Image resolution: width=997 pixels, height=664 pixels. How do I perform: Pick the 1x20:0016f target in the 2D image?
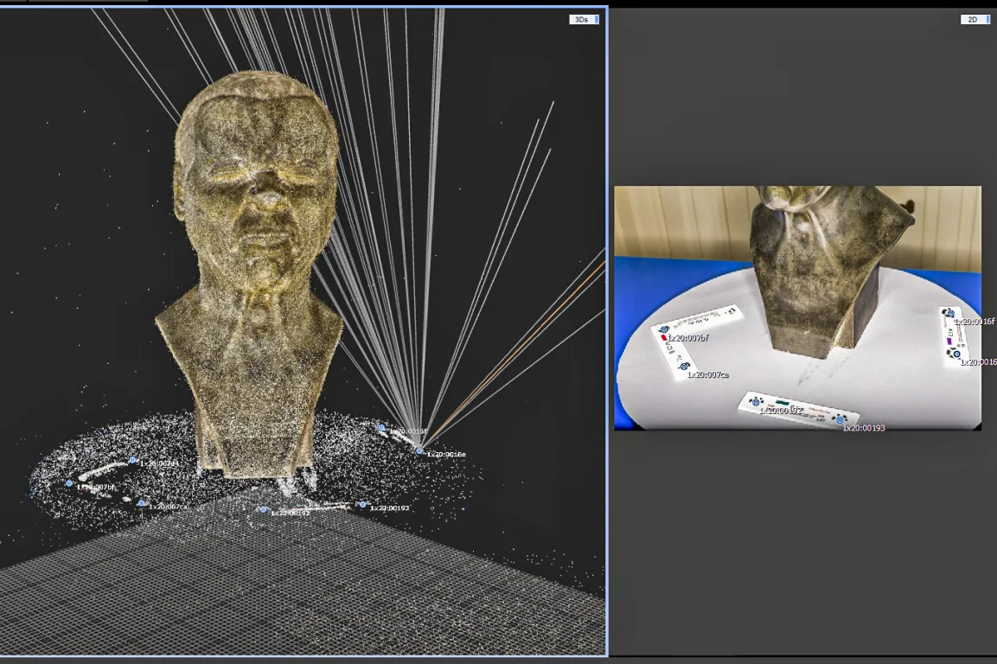pos(950,314)
